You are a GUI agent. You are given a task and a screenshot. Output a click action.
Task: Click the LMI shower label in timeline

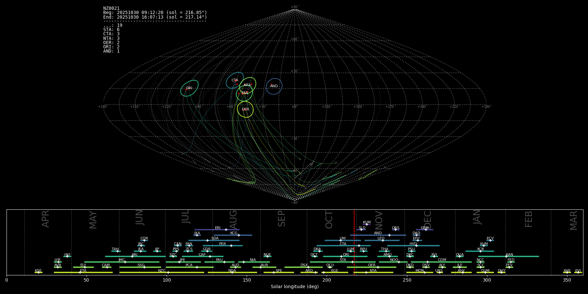click(x=343, y=238)
